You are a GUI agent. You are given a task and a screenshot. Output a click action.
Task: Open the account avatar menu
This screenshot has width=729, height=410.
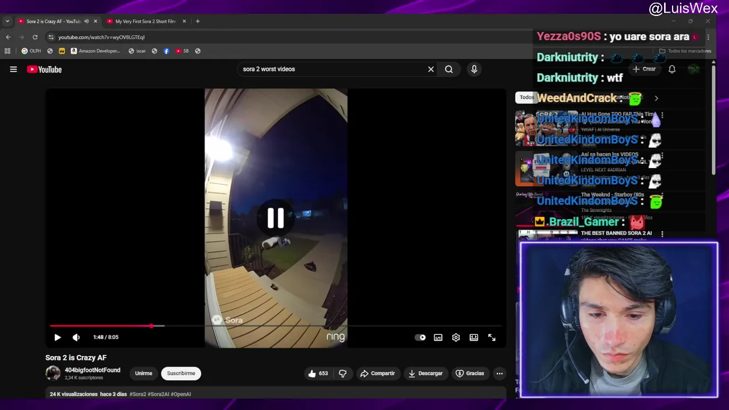point(693,69)
